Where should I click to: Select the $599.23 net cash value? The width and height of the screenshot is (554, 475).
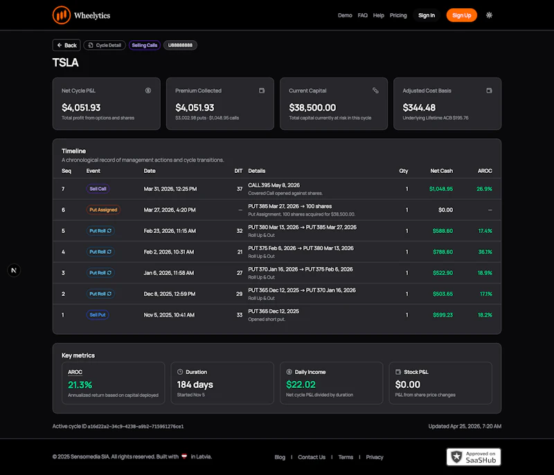[443, 315]
